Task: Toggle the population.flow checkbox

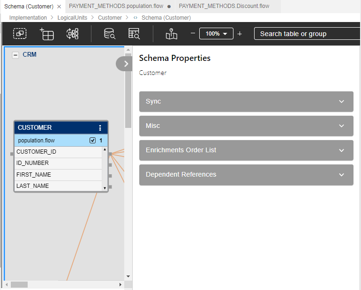Action: pyautogui.click(x=92, y=140)
